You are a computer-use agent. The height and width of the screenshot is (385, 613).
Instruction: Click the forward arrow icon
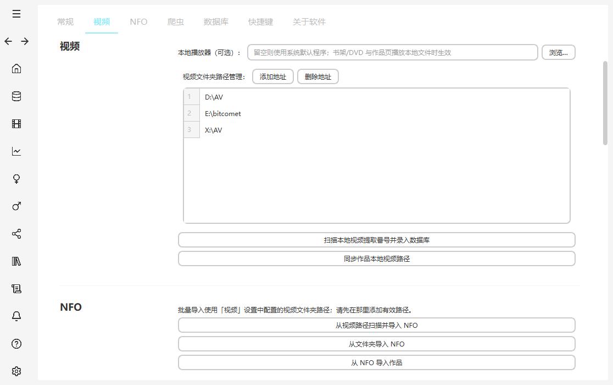25,41
